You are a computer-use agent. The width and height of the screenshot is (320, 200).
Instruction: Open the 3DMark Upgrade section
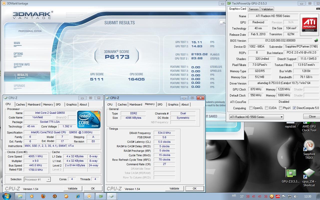tap(19, 86)
